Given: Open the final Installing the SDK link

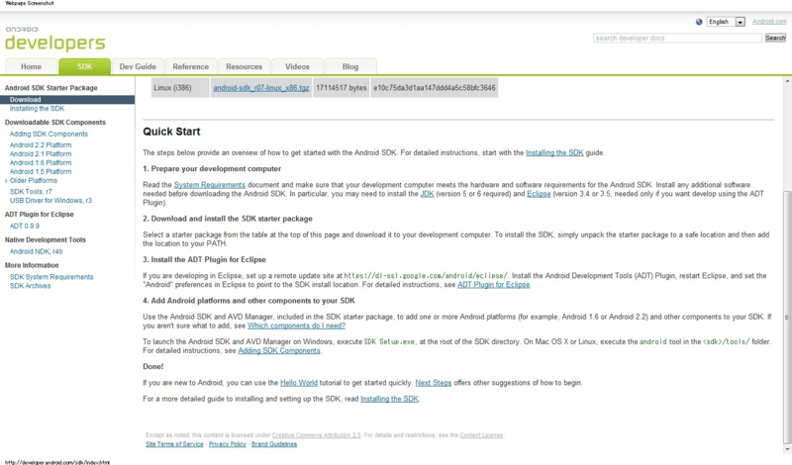Looking at the screenshot, I should [389, 399].
